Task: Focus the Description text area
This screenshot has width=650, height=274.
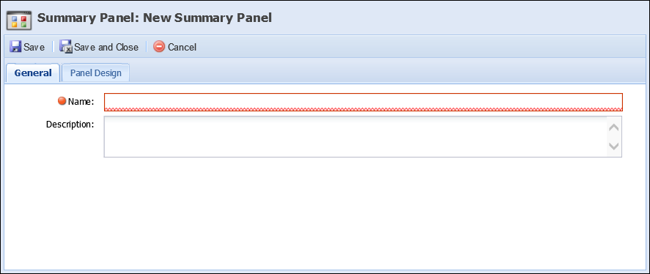Action: 355,136
